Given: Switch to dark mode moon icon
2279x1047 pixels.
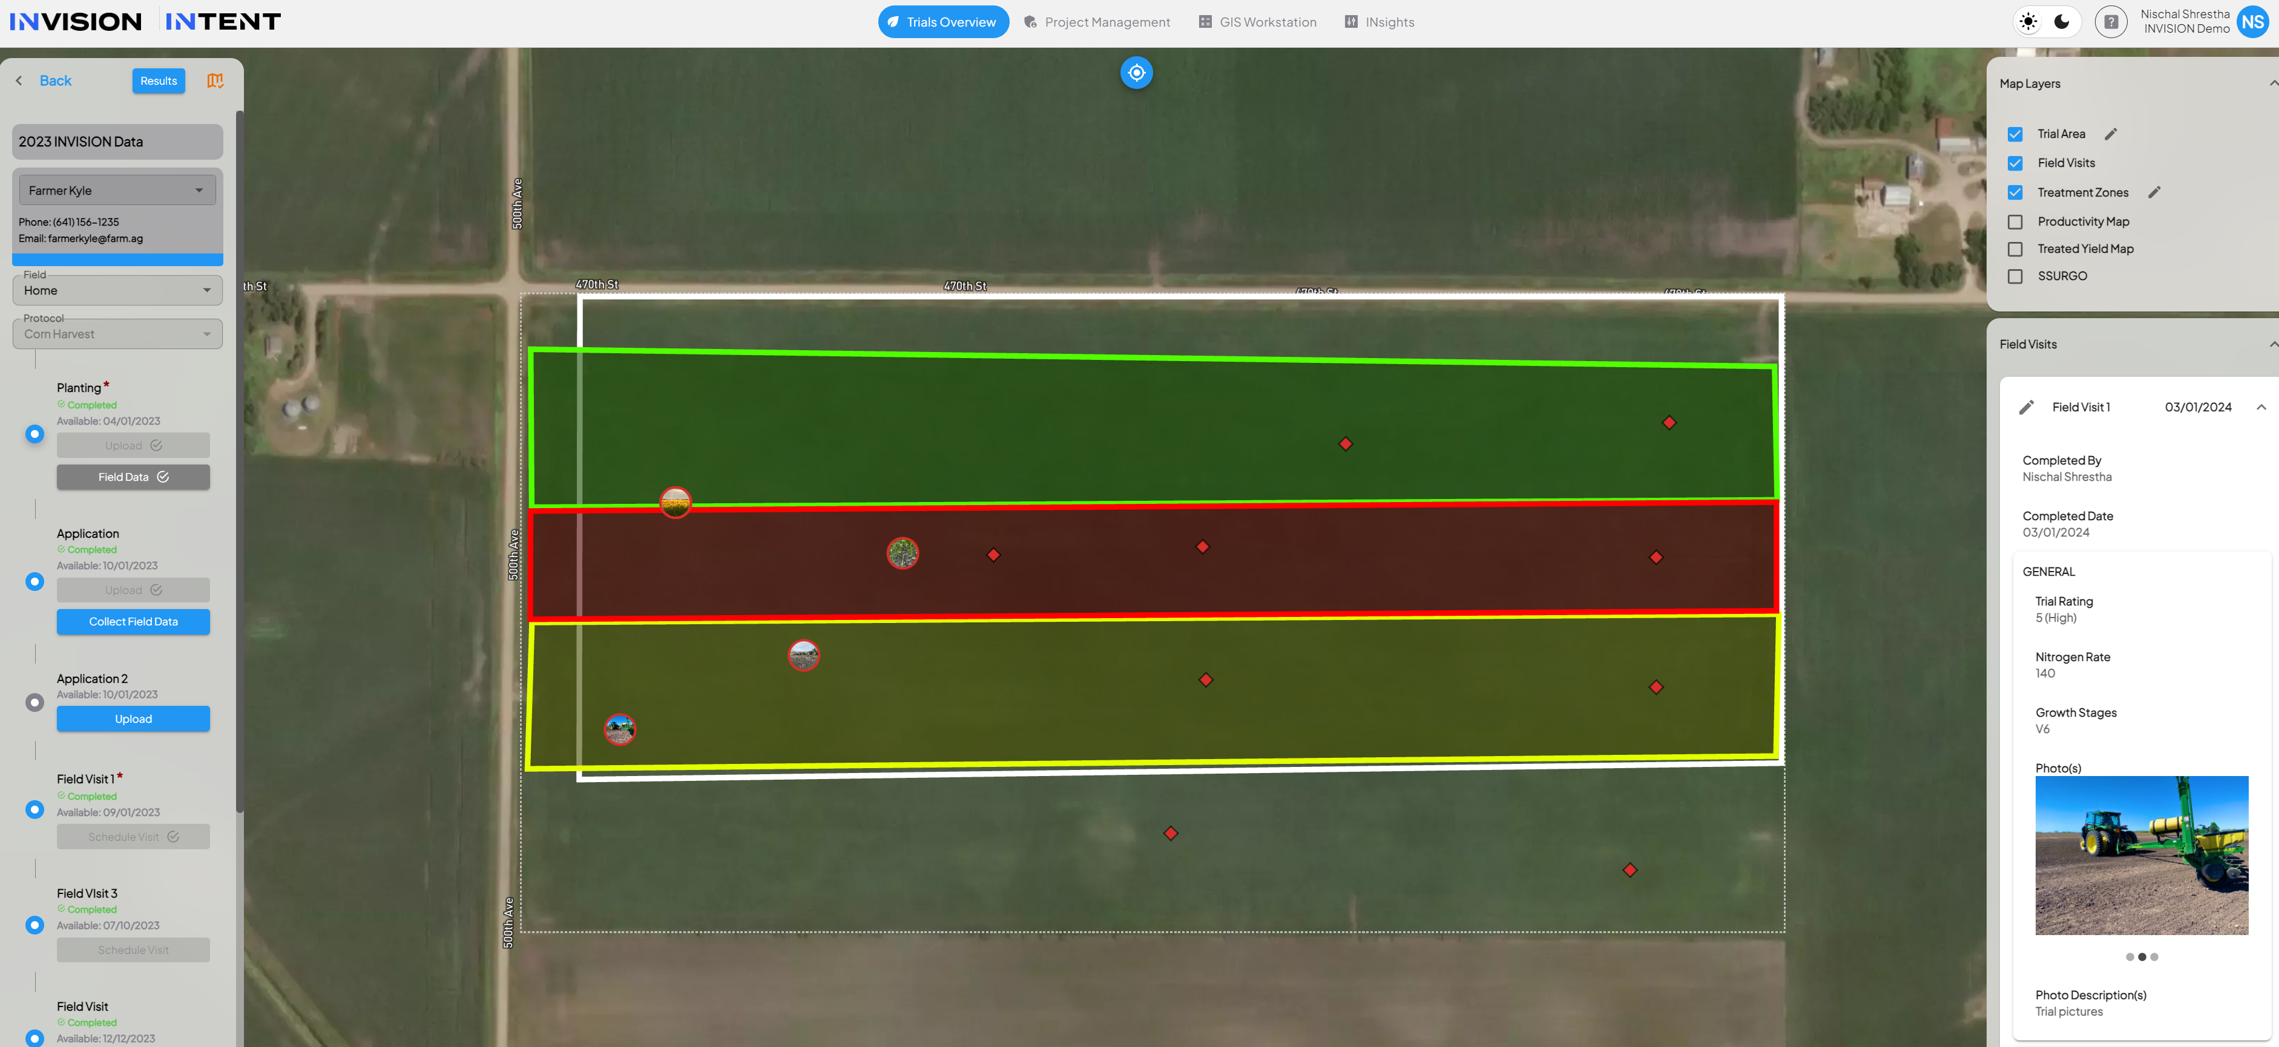Looking at the screenshot, I should (x=2061, y=22).
